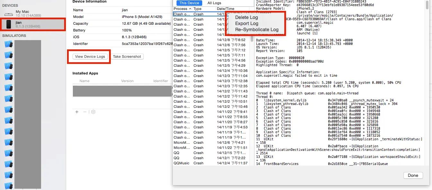Select crash log dated 14/12/5 下午4:29

click(x=211, y=65)
